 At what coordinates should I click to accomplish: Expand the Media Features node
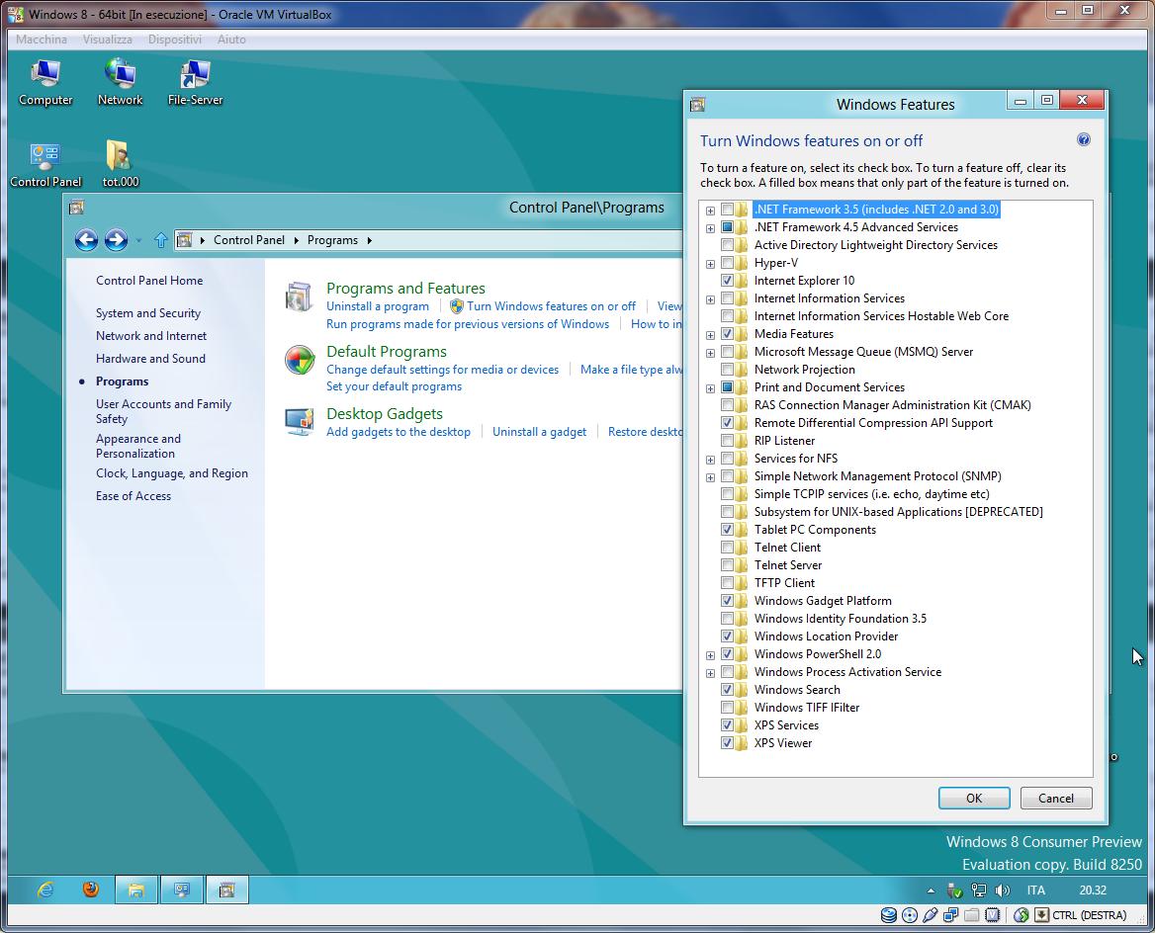click(710, 335)
